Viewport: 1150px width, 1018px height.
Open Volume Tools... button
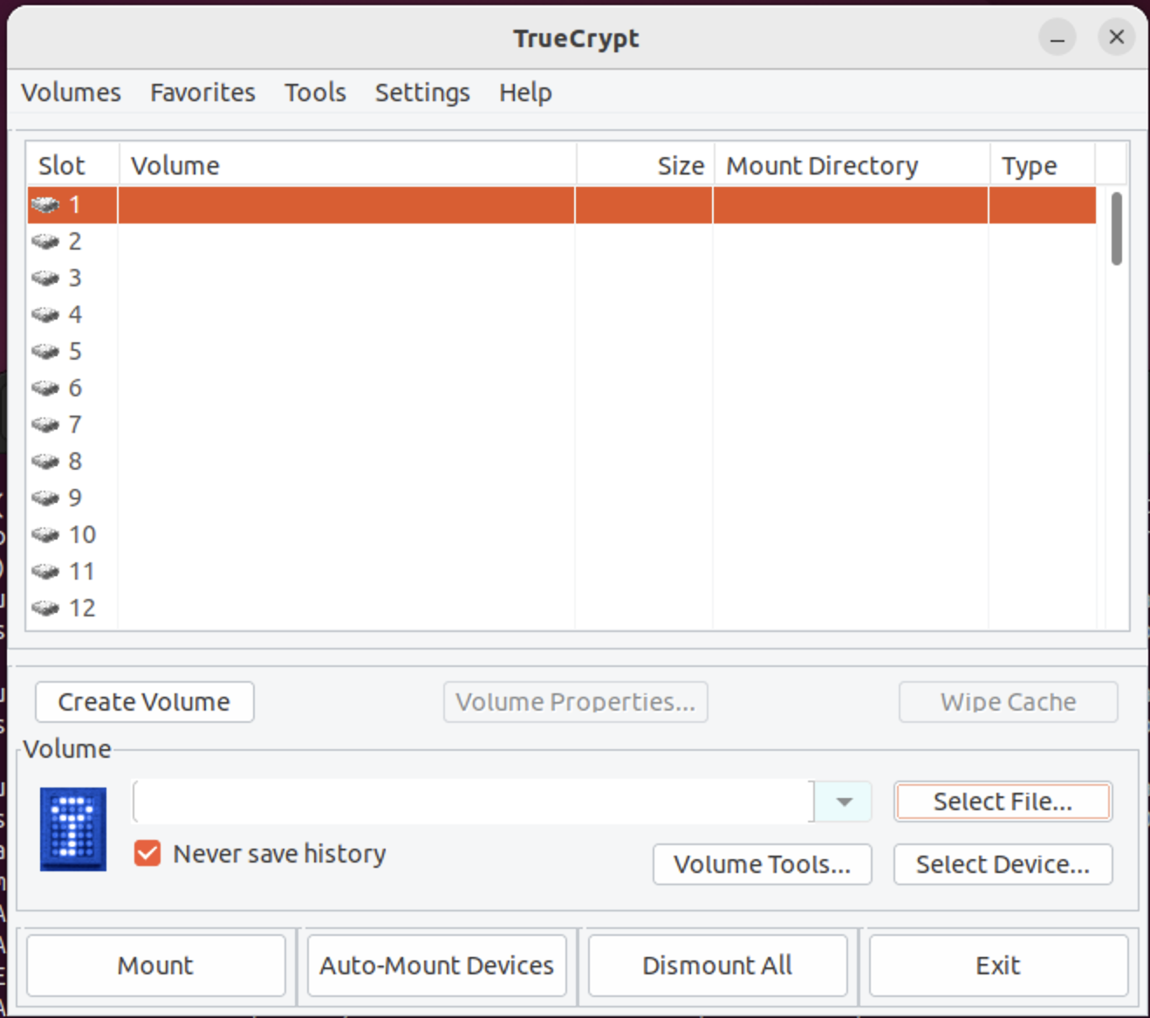click(x=762, y=864)
